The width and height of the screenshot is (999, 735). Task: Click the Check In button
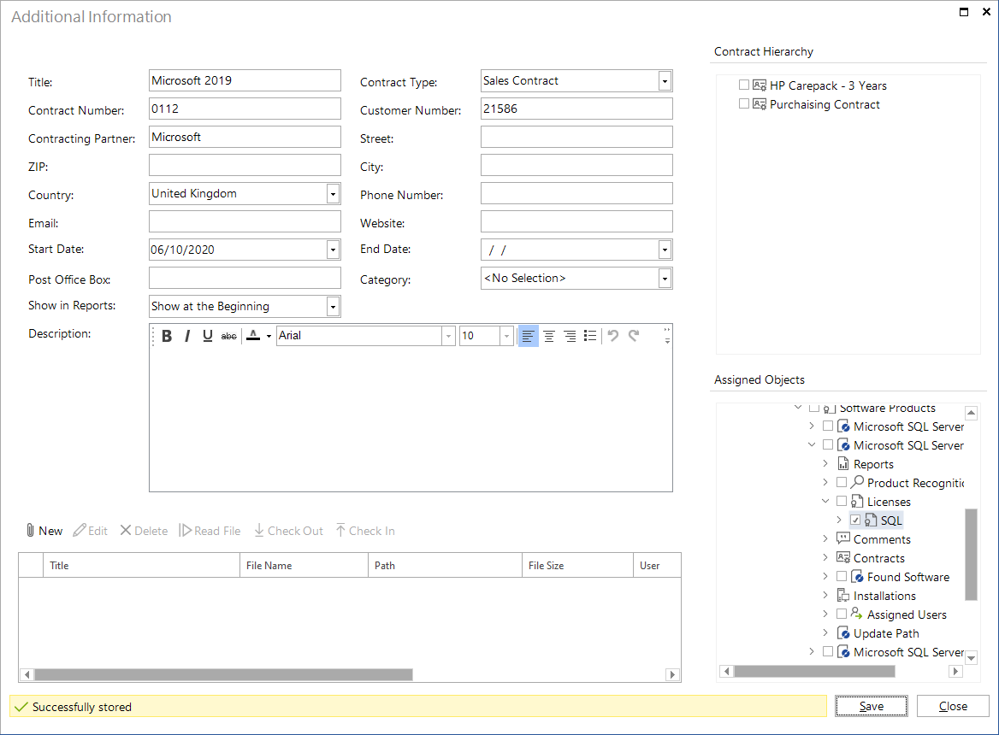tap(365, 531)
